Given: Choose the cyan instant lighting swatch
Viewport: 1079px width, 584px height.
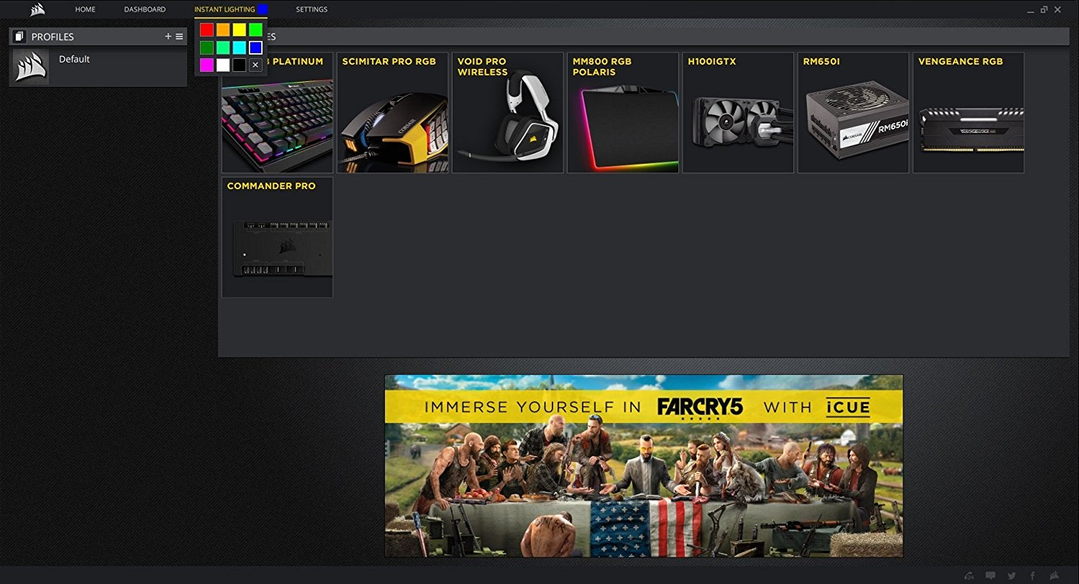Looking at the screenshot, I should pyautogui.click(x=239, y=47).
